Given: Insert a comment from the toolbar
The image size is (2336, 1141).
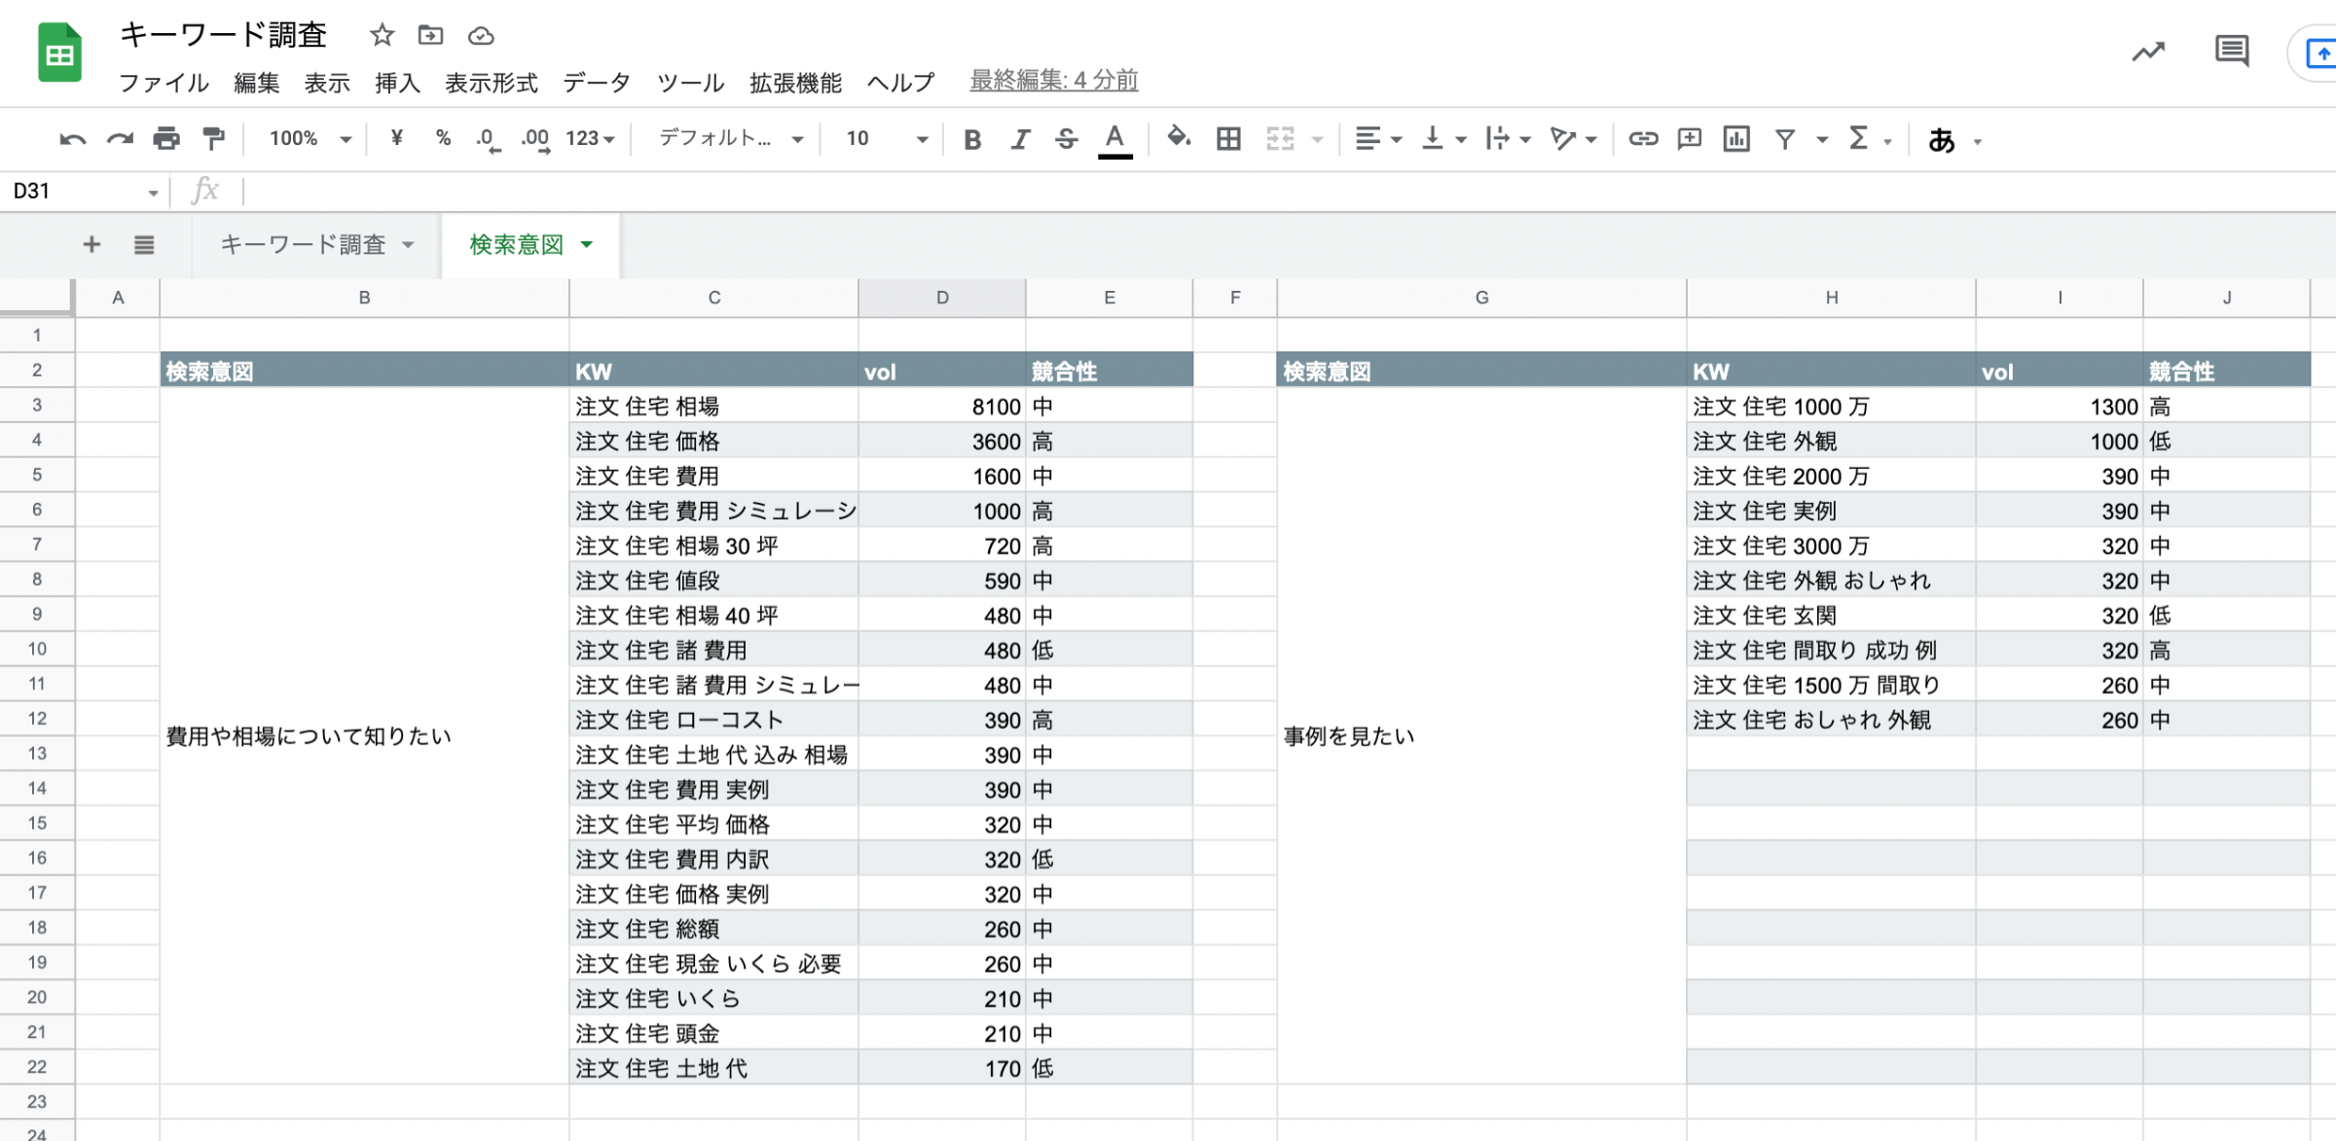Looking at the screenshot, I should (x=1690, y=139).
